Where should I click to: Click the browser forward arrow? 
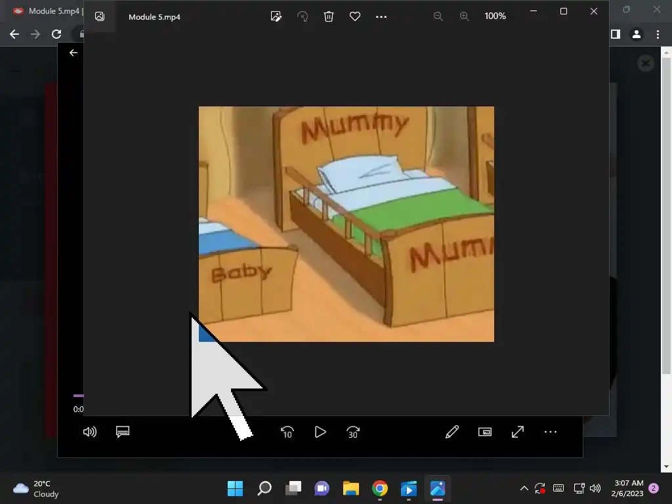click(x=35, y=34)
